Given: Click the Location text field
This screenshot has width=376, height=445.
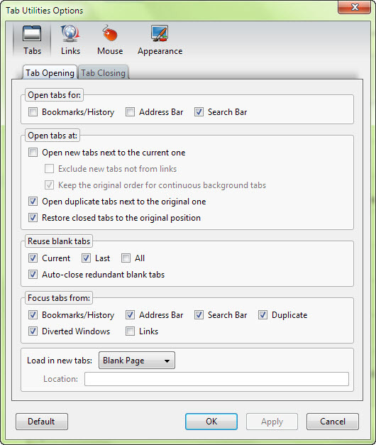Looking at the screenshot, I should (216, 379).
